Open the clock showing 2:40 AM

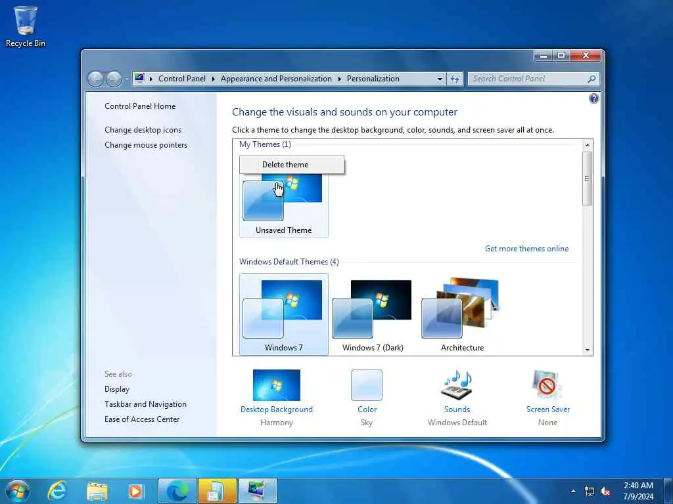(638, 491)
